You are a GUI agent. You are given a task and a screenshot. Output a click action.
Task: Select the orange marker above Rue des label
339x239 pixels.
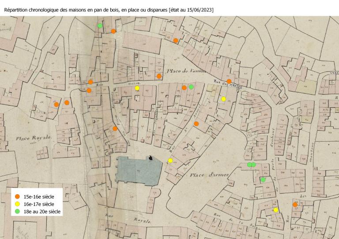229,81
